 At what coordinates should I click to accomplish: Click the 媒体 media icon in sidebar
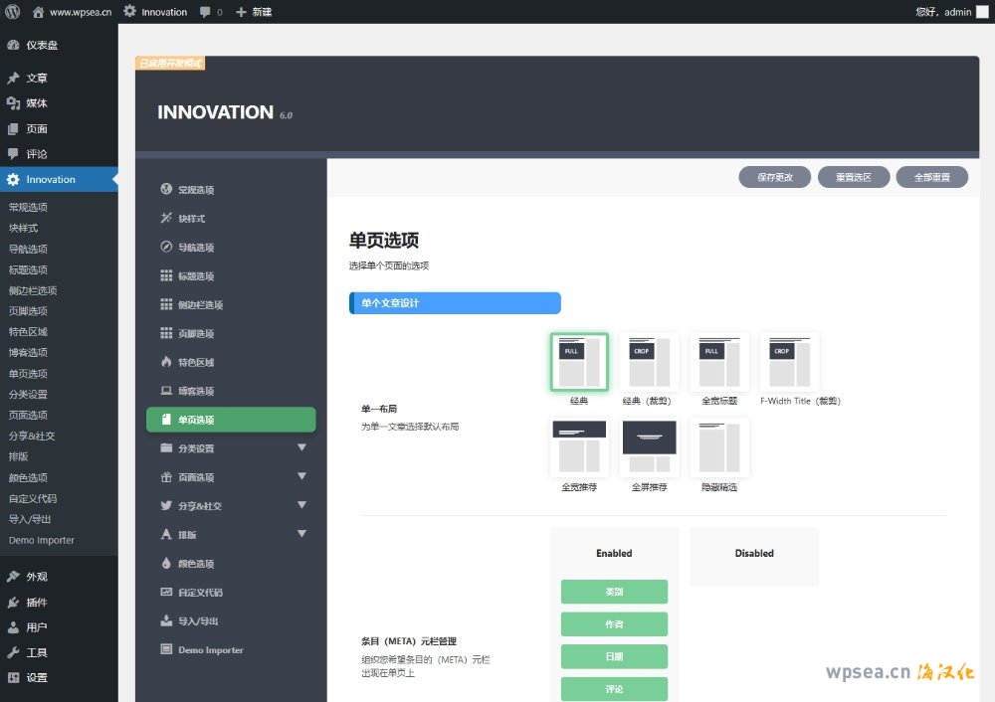(x=13, y=103)
